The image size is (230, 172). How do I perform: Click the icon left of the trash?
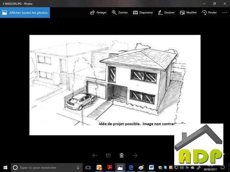108,155
